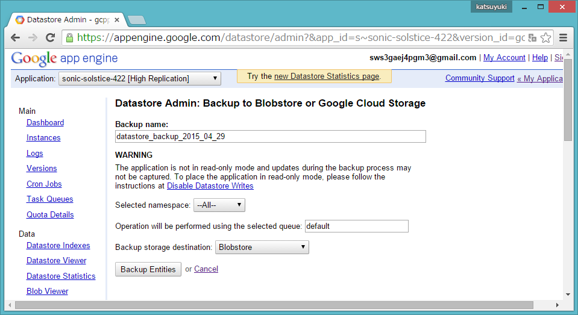Viewport: 578px width, 315px height.
Task: Minimize the Chrome window
Action: [524, 7]
